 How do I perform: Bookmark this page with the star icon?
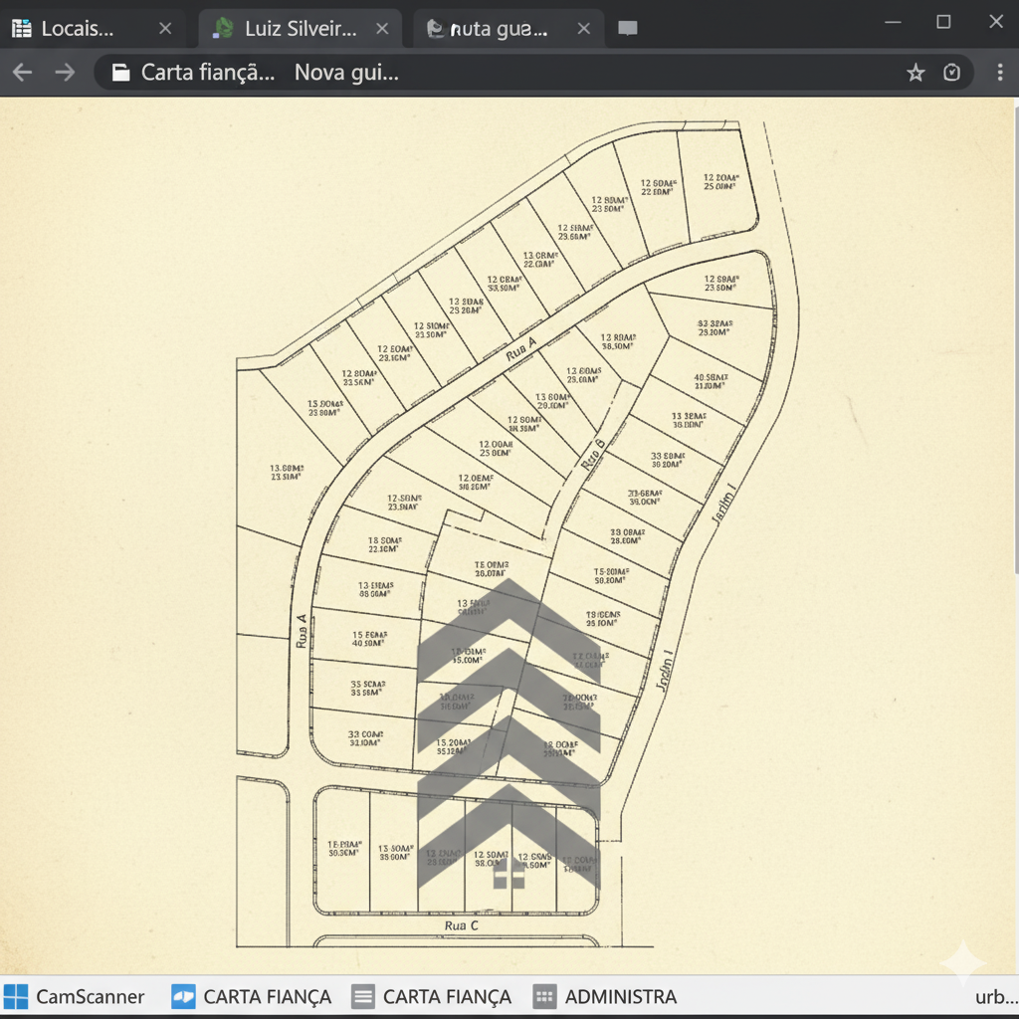click(916, 73)
